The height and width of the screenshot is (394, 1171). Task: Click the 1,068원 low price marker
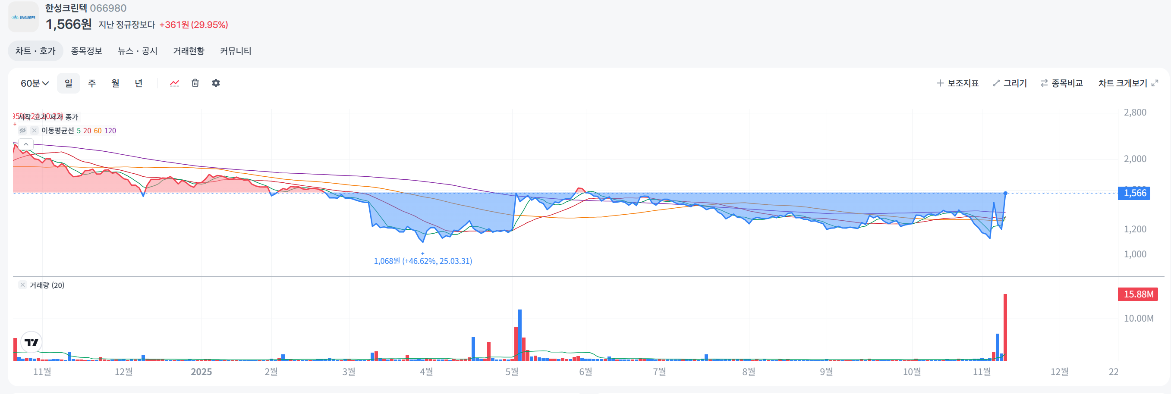(x=423, y=261)
